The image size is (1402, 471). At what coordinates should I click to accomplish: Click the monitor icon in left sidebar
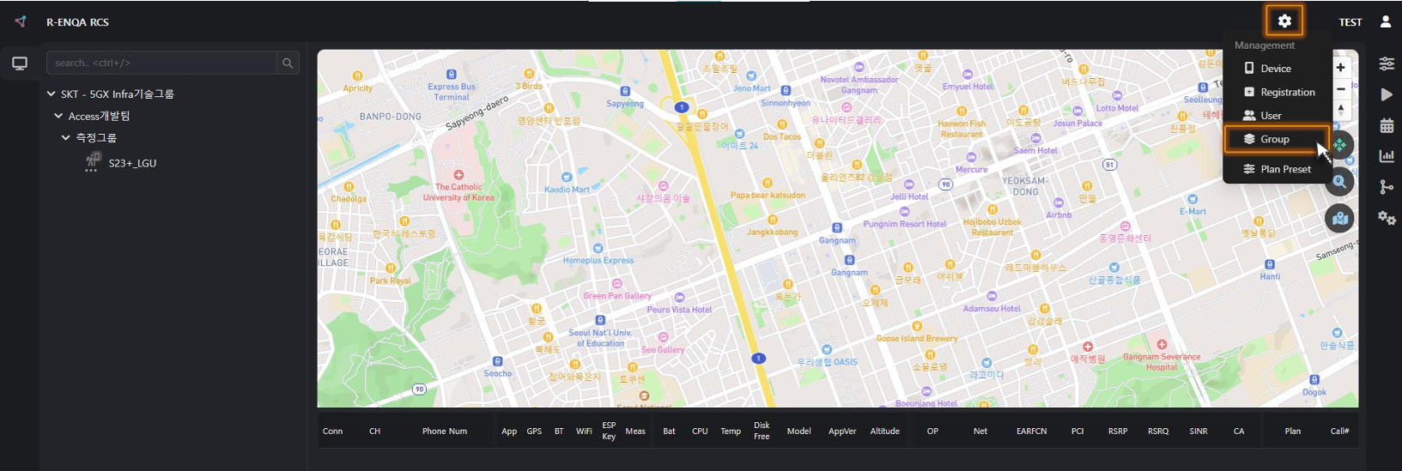20,63
